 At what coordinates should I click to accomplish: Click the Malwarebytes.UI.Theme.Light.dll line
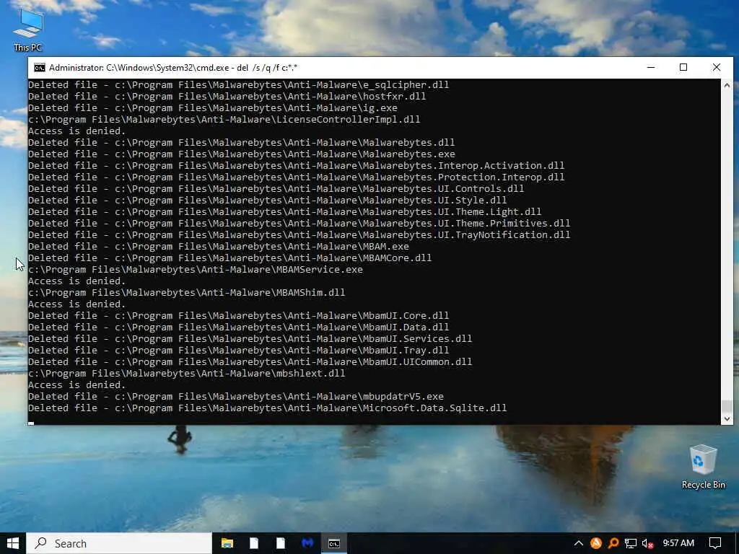(x=284, y=212)
